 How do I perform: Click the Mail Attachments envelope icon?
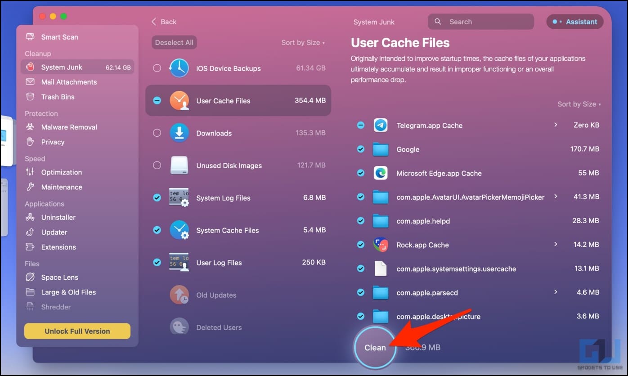30,82
